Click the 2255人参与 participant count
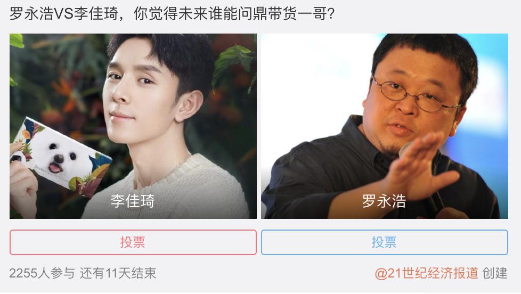 coord(42,273)
